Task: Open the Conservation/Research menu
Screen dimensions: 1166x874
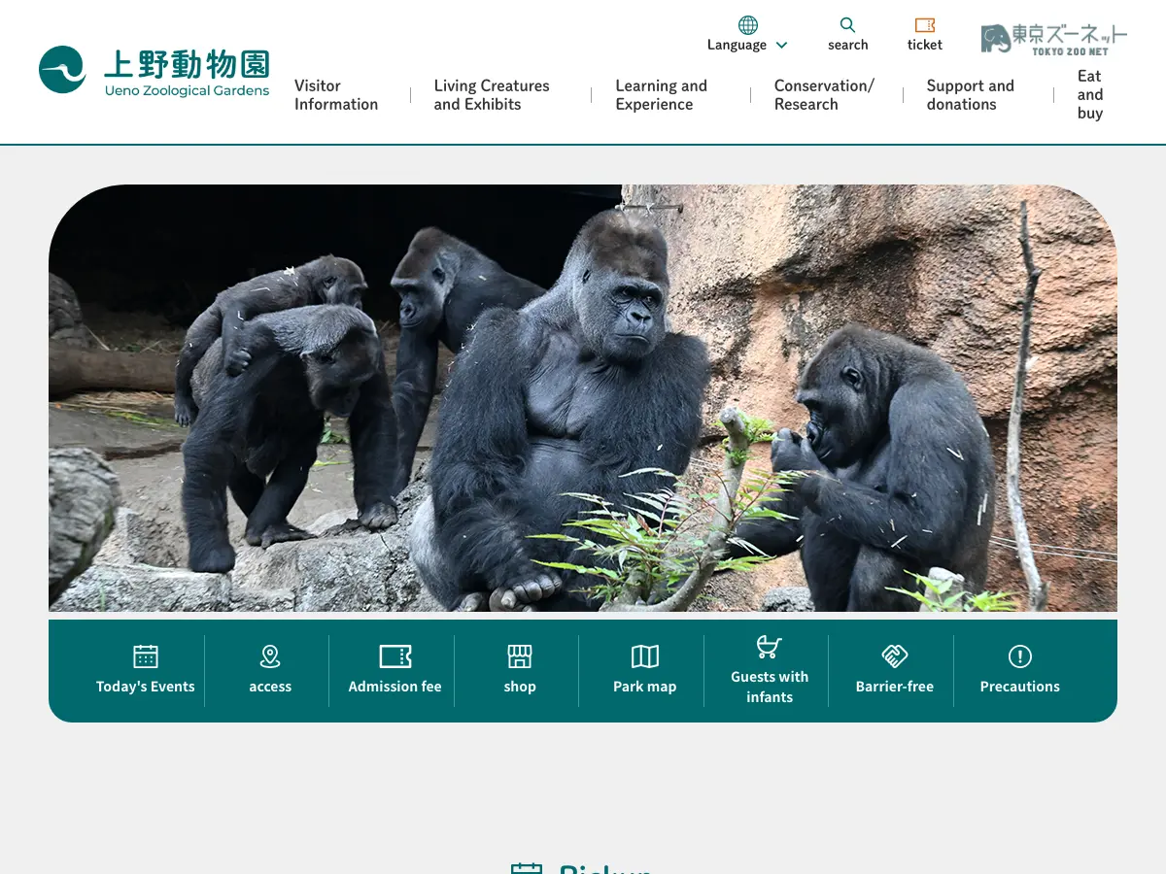Action: [824, 95]
